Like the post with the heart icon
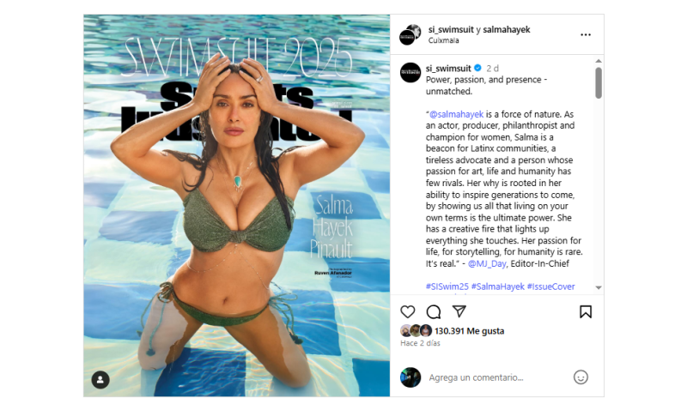This screenshot has height=416, width=687. (407, 311)
